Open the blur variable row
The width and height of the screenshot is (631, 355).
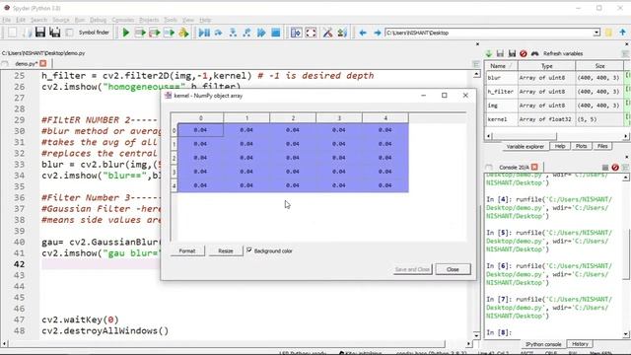pos(554,78)
